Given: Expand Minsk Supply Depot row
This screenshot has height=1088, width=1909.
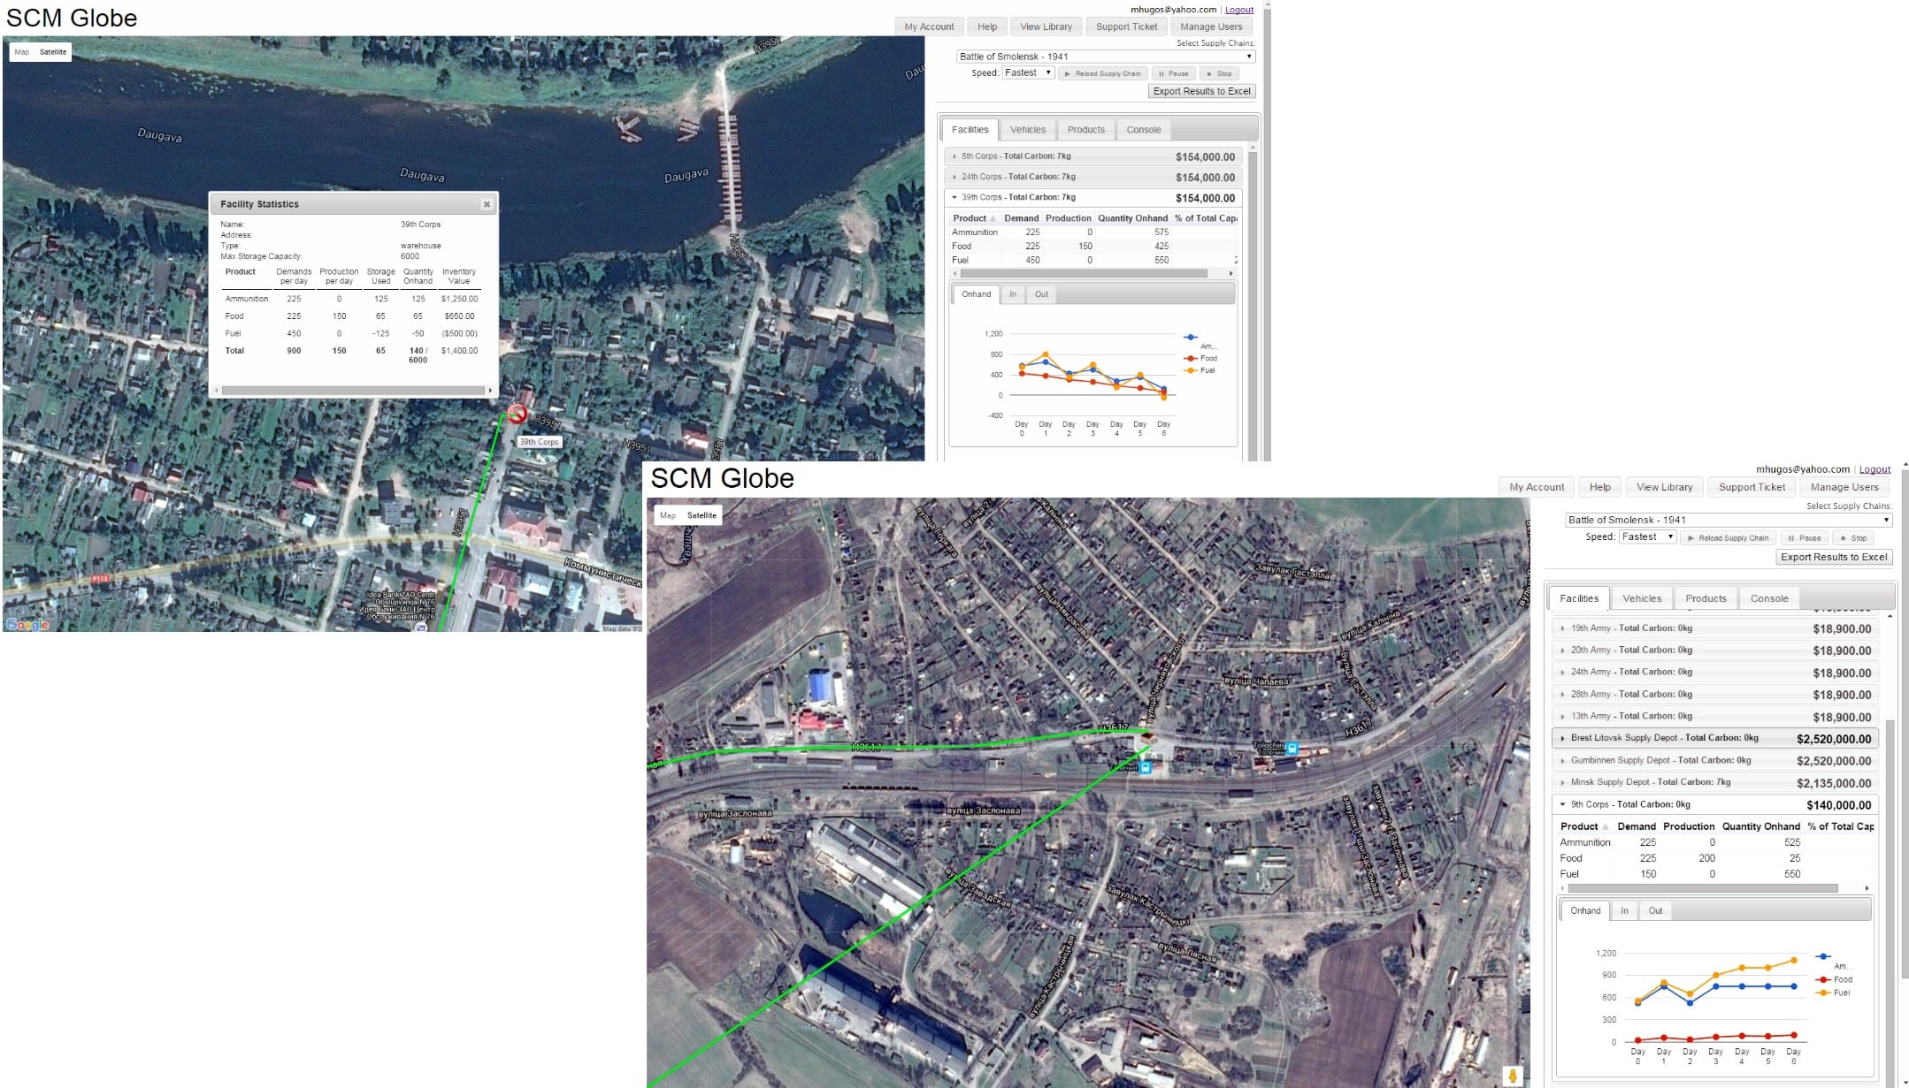Looking at the screenshot, I should [1715, 783].
